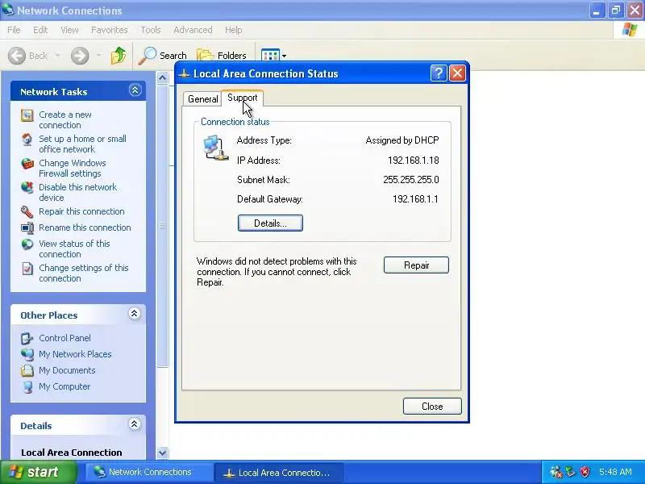645x484 pixels.
Task: Click the taskbar clock showing 5:48 AM
Action: point(615,472)
